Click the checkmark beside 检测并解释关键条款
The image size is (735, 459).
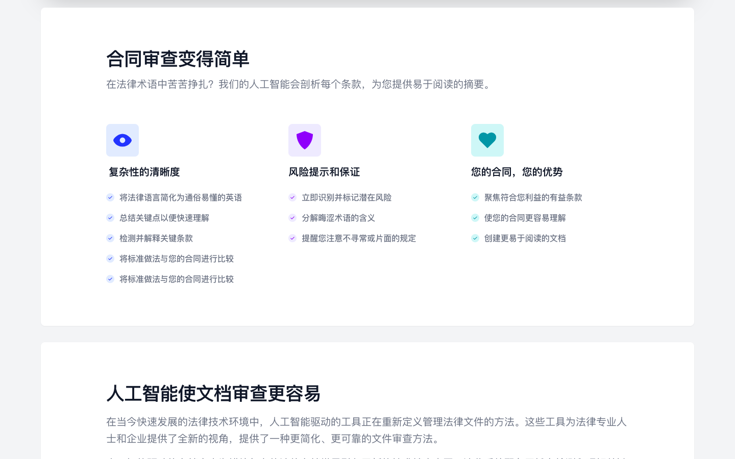(110, 238)
